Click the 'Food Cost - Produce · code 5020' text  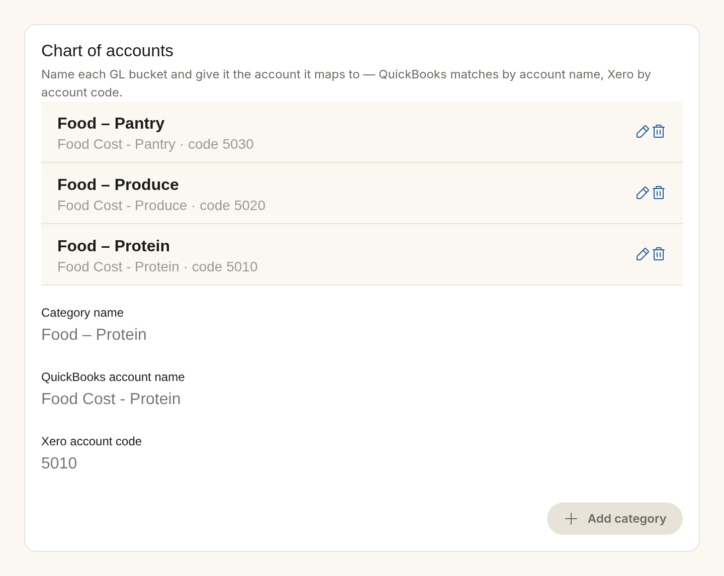point(161,206)
